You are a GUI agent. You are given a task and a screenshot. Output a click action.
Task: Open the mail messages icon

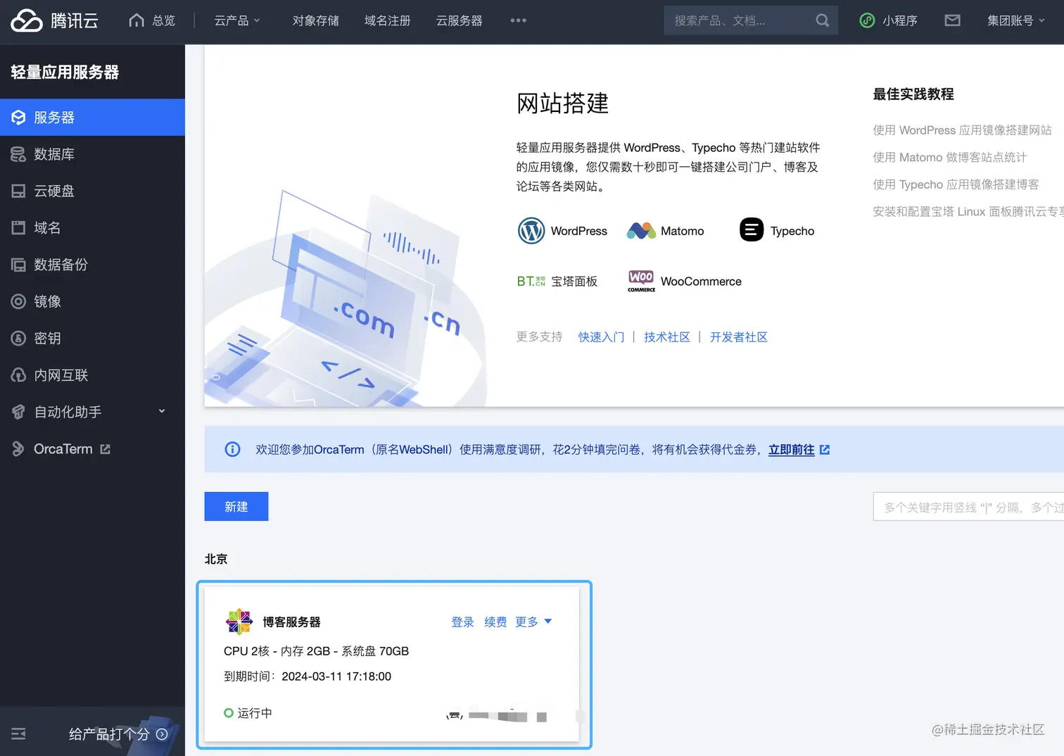coord(952,20)
